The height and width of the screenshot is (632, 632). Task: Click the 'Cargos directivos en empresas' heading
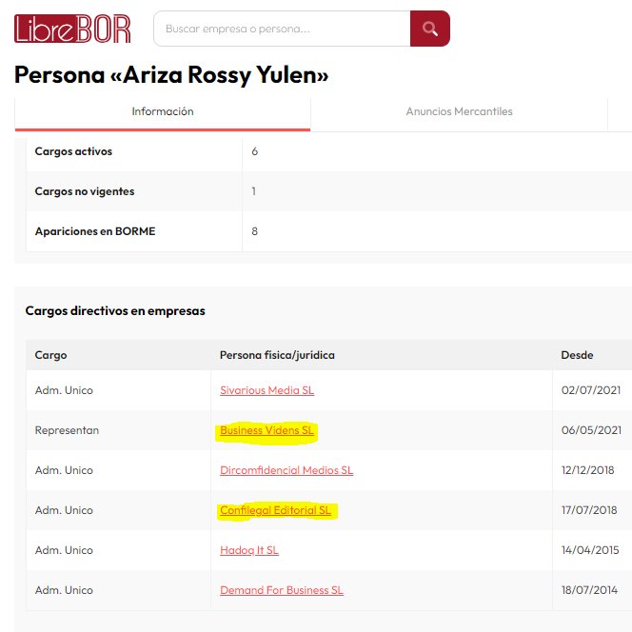[115, 311]
